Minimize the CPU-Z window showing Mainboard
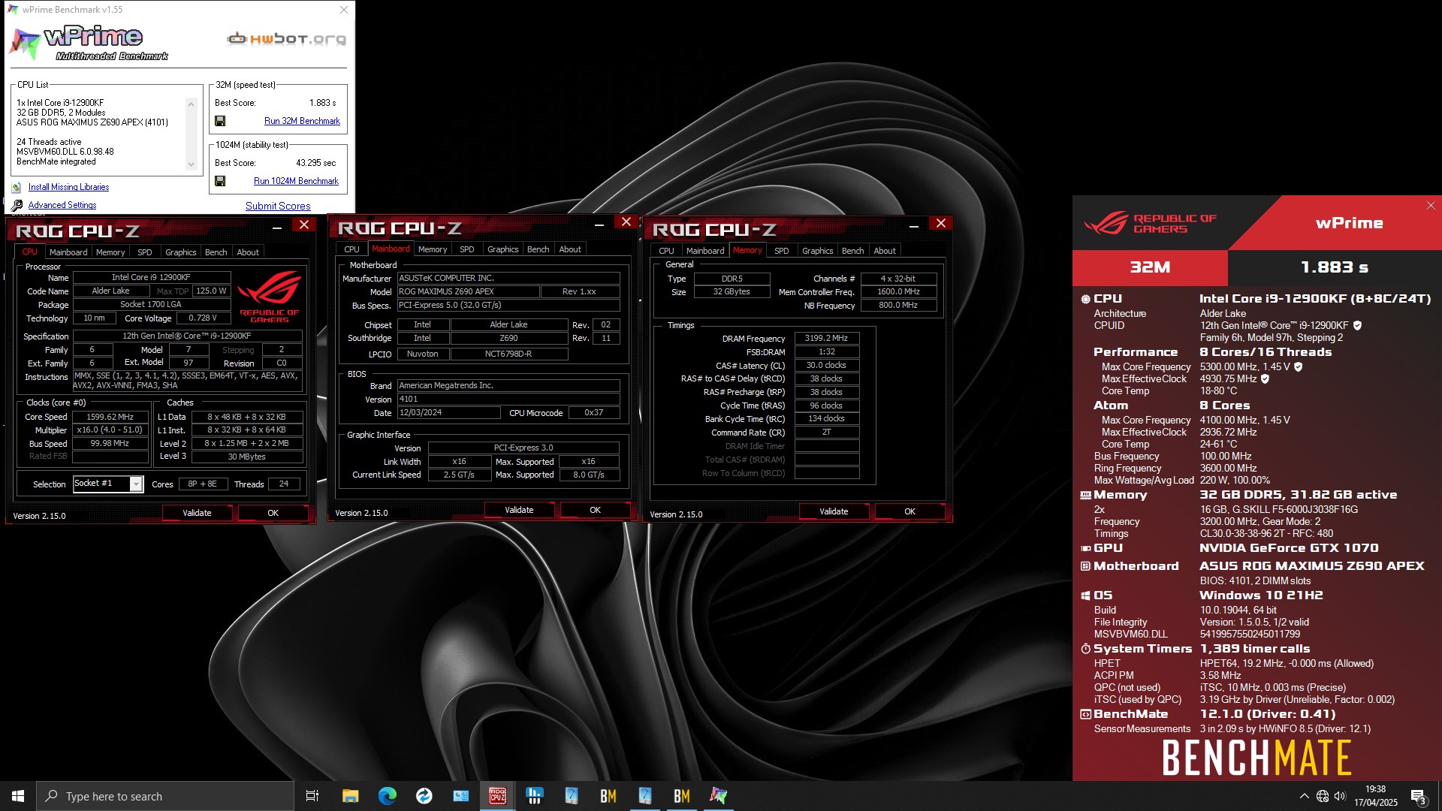 click(x=599, y=224)
